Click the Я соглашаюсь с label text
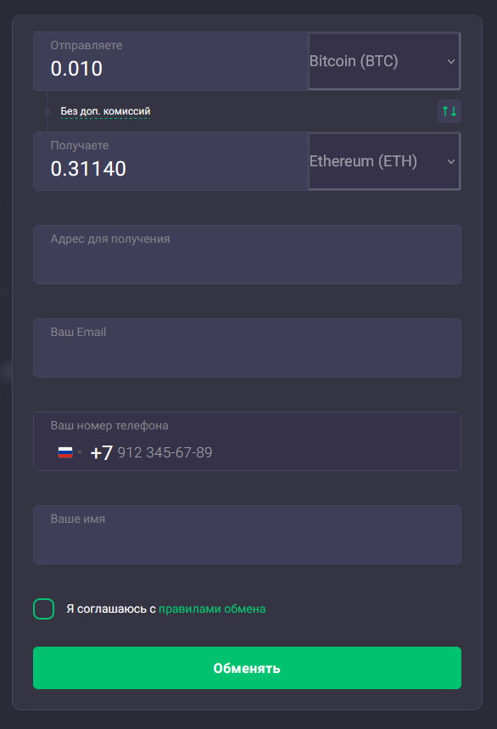497x729 pixels. click(111, 608)
